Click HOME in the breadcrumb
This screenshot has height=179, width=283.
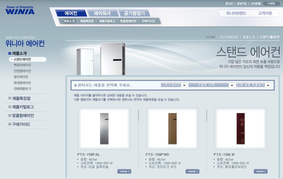point(211,37)
